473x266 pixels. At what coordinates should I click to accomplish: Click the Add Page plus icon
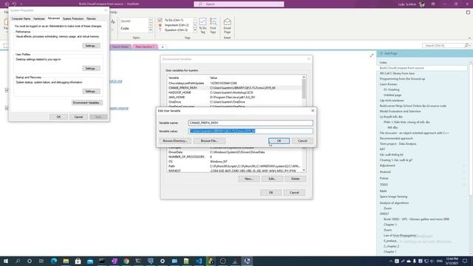coord(381,53)
